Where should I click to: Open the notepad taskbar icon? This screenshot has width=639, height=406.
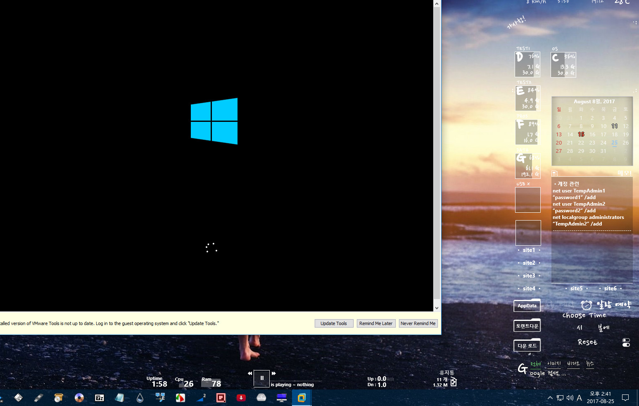click(120, 398)
